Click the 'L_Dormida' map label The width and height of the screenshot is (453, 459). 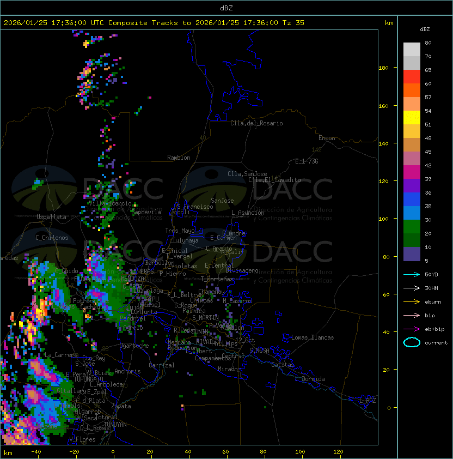click(x=310, y=379)
